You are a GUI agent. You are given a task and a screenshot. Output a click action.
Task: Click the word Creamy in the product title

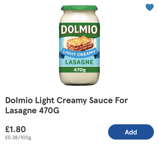point(72,100)
